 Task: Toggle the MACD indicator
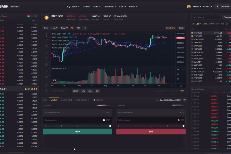[x=76, y=91]
